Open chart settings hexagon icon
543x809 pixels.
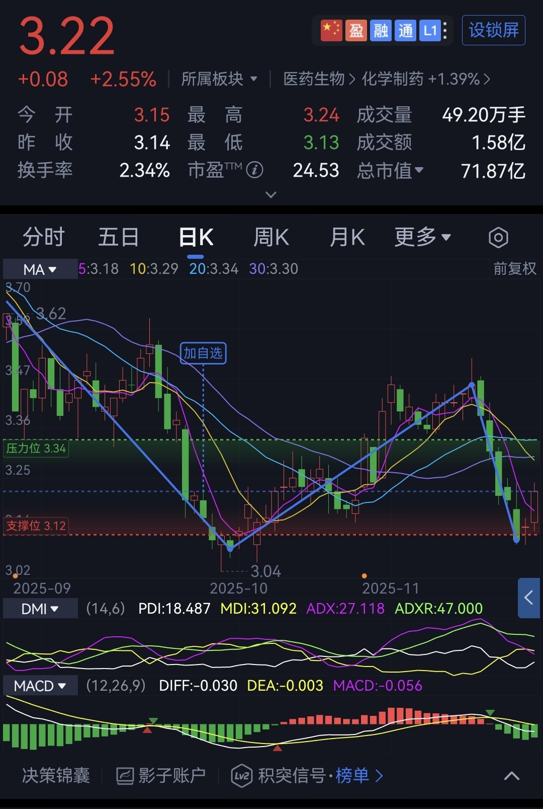(x=498, y=238)
